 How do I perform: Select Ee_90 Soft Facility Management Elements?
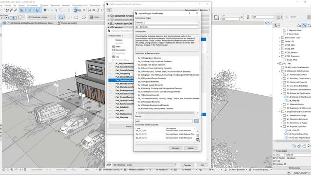pos(155,108)
